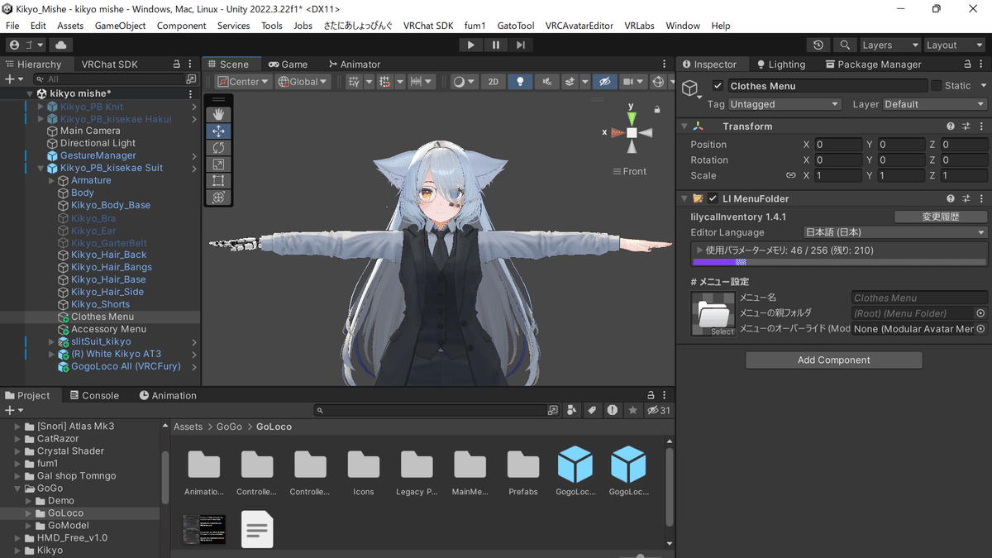
Task: Select the Hand view tool
Action: (219, 115)
